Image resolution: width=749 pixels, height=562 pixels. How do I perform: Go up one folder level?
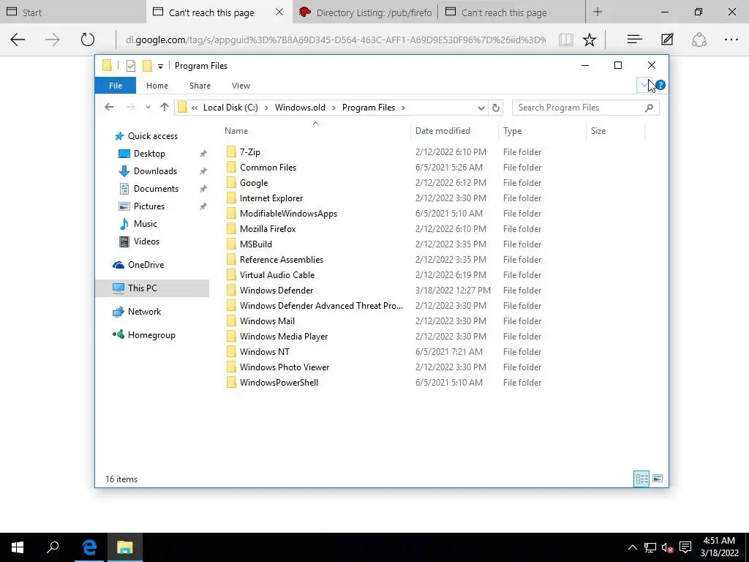pos(165,107)
